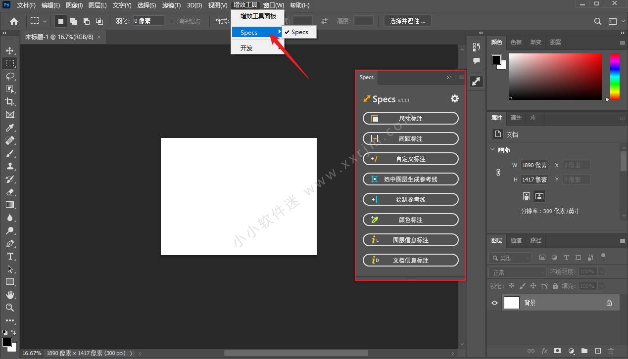Add a layer mask icon
The width and height of the screenshot is (628, 359).
(558, 351)
